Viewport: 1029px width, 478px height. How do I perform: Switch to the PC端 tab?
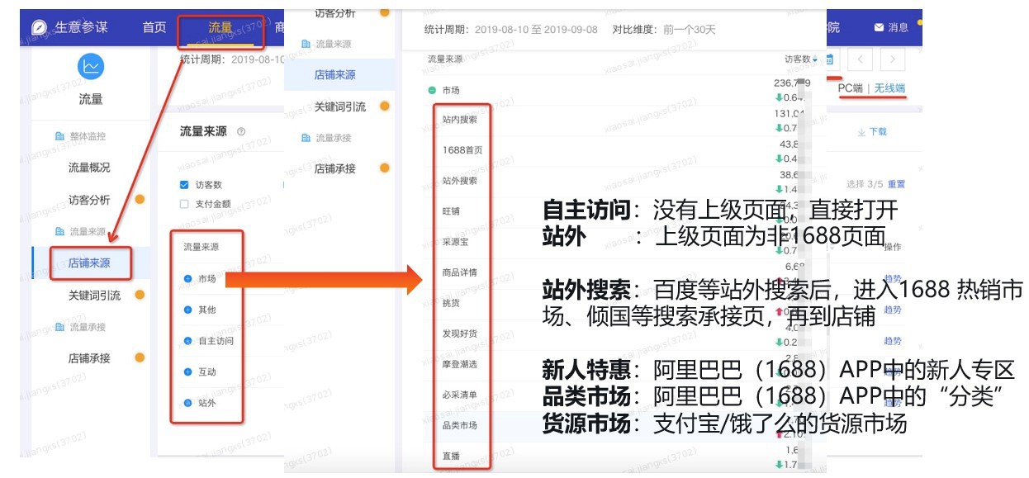[850, 88]
